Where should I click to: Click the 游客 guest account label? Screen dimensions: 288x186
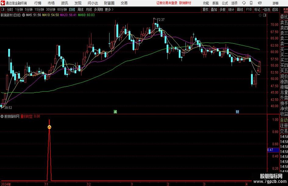tap(276, 3)
